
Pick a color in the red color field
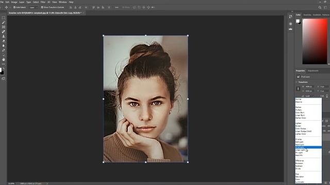[315, 41]
